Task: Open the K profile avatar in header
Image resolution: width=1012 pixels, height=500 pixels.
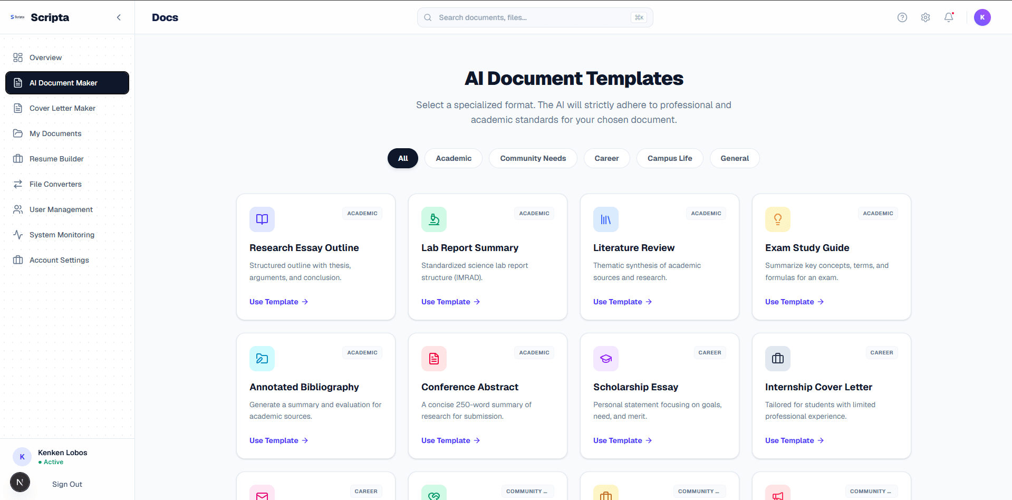Action: click(x=982, y=17)
